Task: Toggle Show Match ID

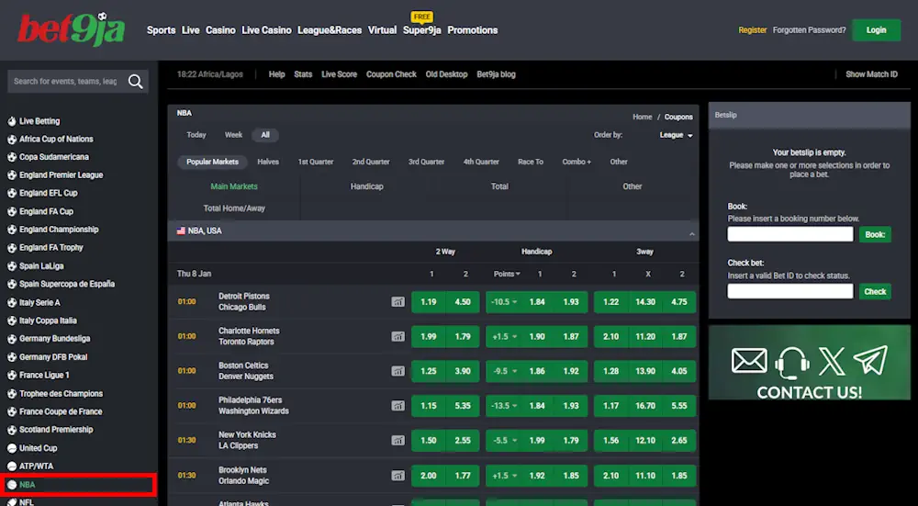Action: click(x=871, y=74)
